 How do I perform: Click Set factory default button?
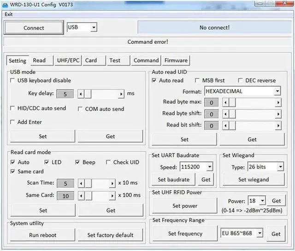(x=111, y=235)
